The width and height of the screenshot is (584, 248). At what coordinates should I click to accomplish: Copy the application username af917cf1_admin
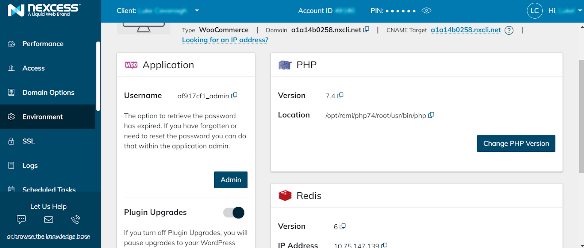pos(234,95)
